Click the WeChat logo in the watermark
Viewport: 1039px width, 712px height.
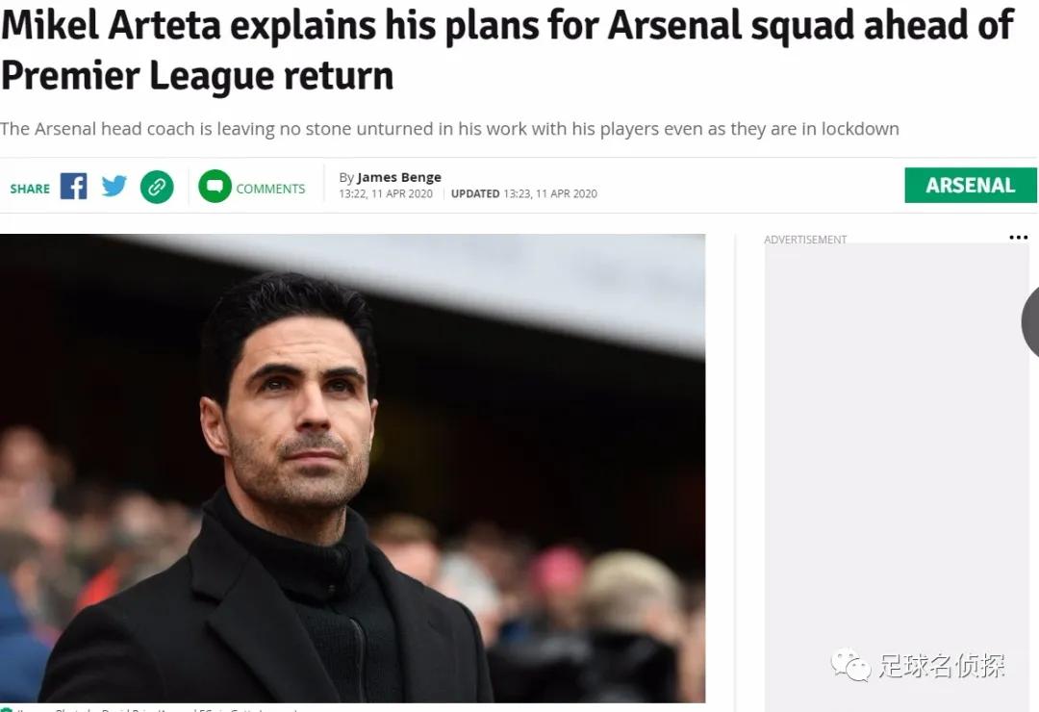click(x=851, y=664)
